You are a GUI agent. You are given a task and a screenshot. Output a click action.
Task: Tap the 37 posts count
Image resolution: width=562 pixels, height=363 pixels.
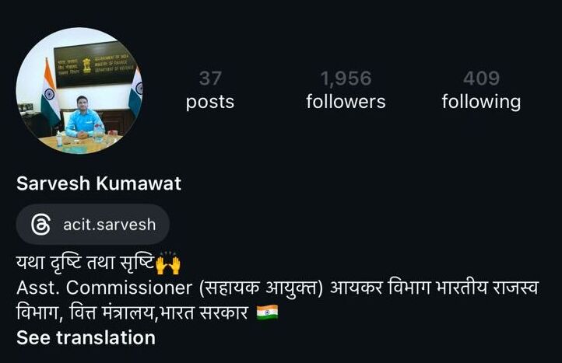pyautogui.click(x=210, y=78)
